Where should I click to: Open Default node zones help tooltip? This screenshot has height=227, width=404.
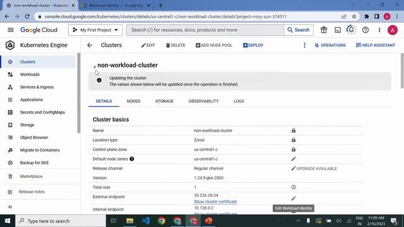(x=132, y=159)
